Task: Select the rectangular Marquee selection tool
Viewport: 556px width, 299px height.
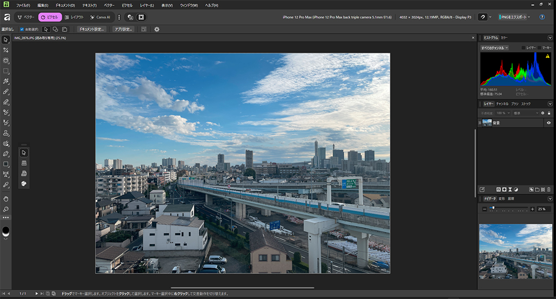Action: (6, 71)
